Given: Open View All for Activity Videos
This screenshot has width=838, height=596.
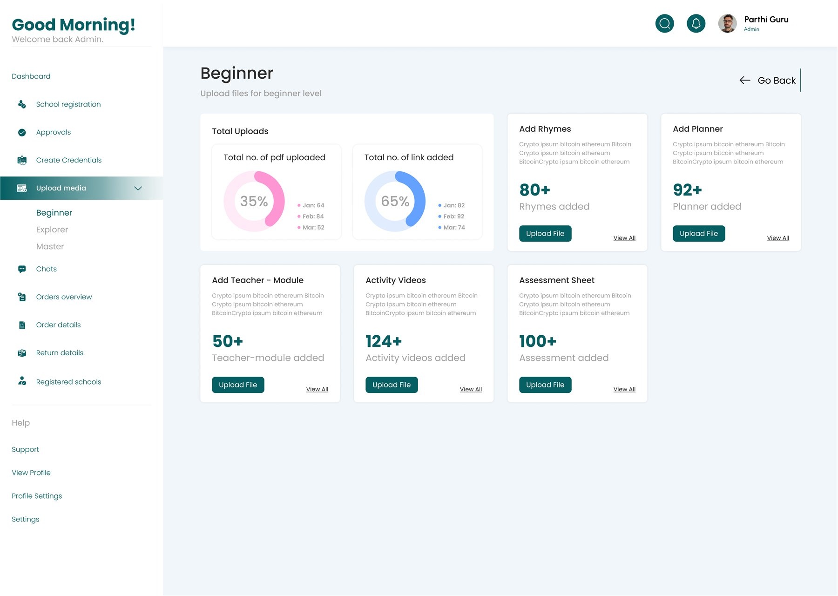Looking at the screenshot, I should [471, 389].
